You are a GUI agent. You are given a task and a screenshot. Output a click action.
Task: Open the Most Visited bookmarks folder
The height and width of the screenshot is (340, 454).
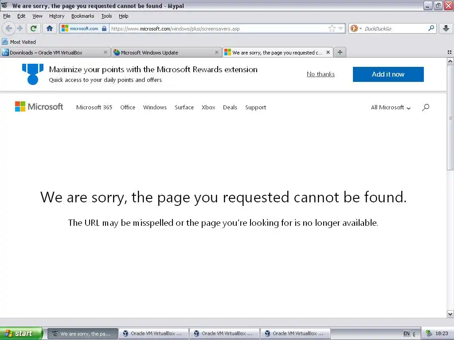click(19, 42)
